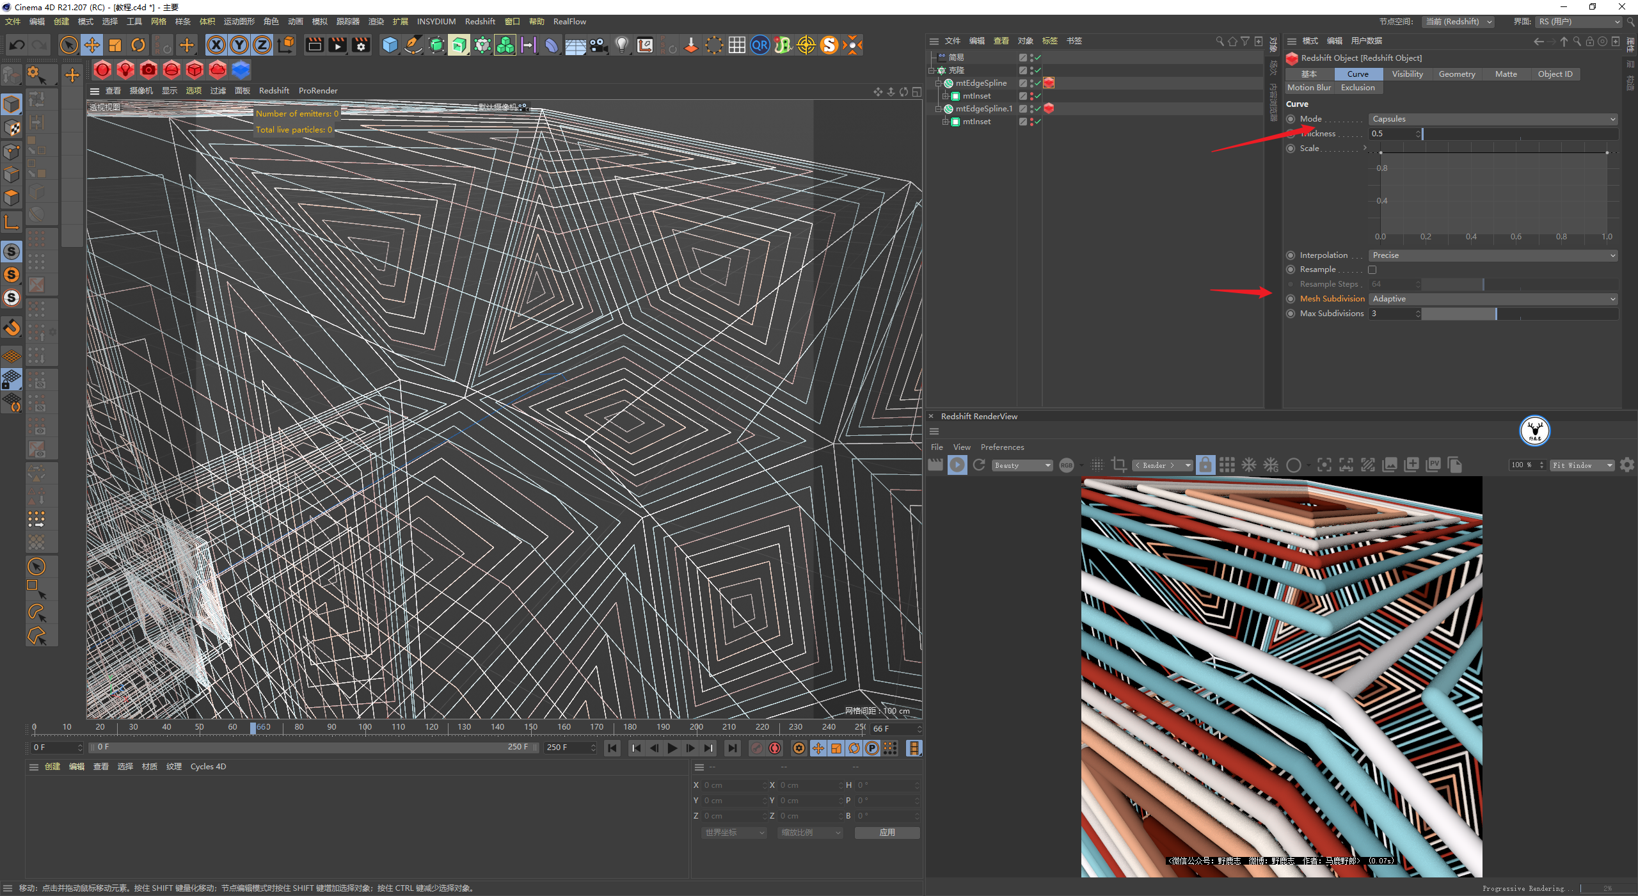Add a Camera object from toolbar
This screenshot has width=1638, height=896.
tap(599, 45)
